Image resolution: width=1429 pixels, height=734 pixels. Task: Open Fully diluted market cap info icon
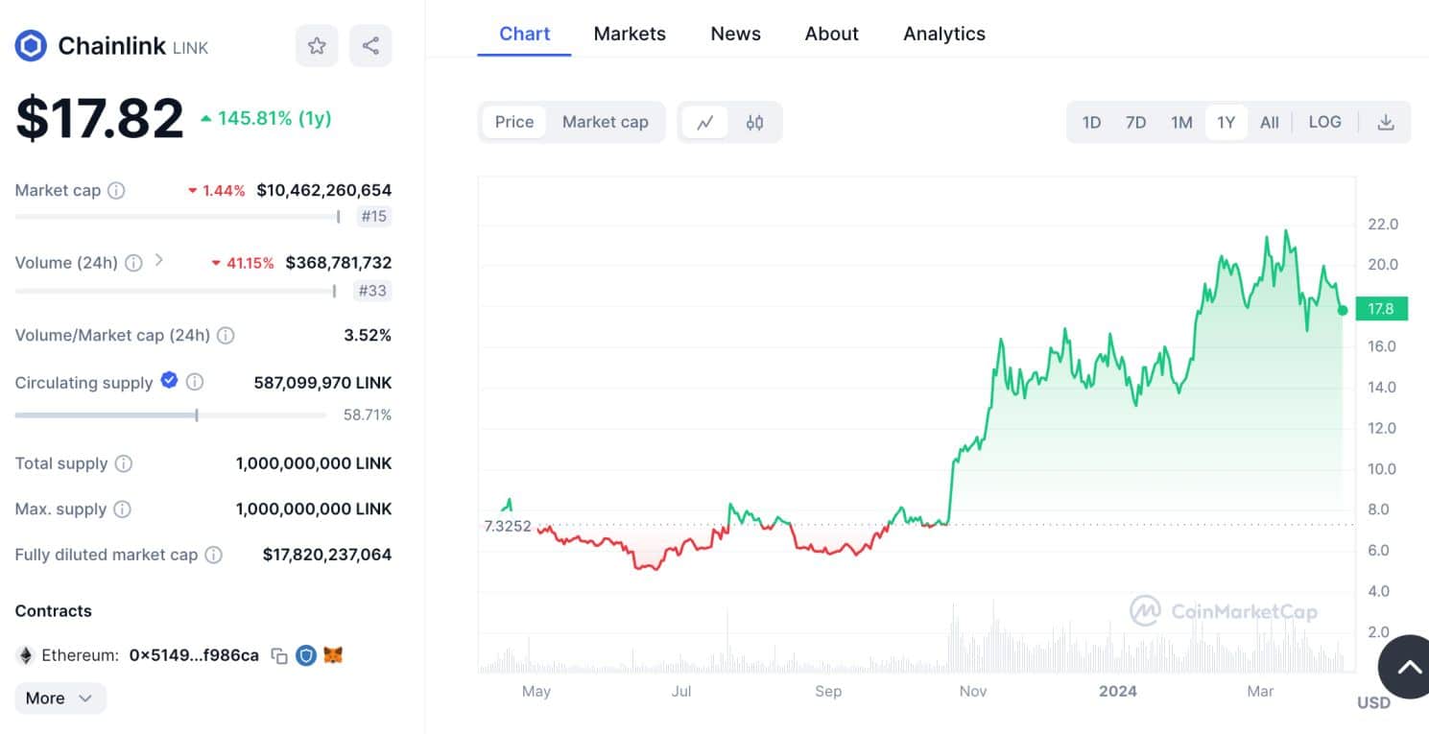coord(214,555)
